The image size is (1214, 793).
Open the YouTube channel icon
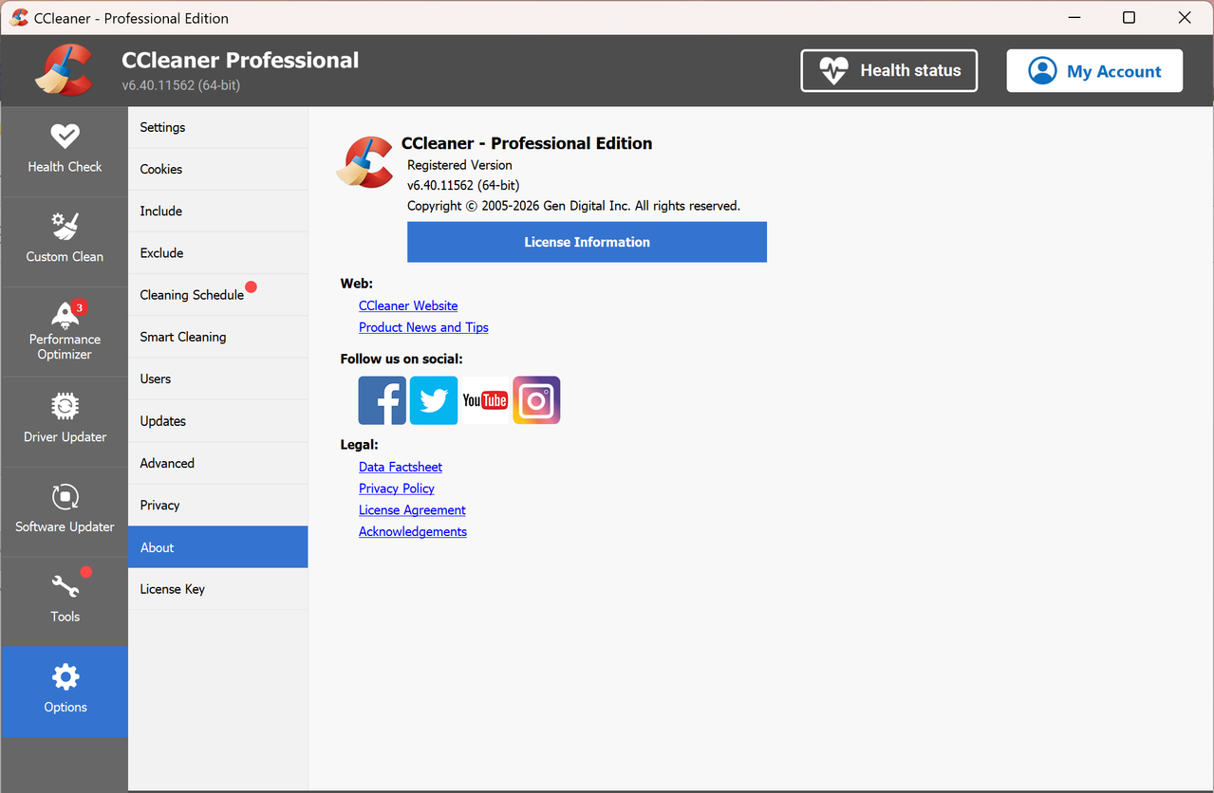click(485, 400)
